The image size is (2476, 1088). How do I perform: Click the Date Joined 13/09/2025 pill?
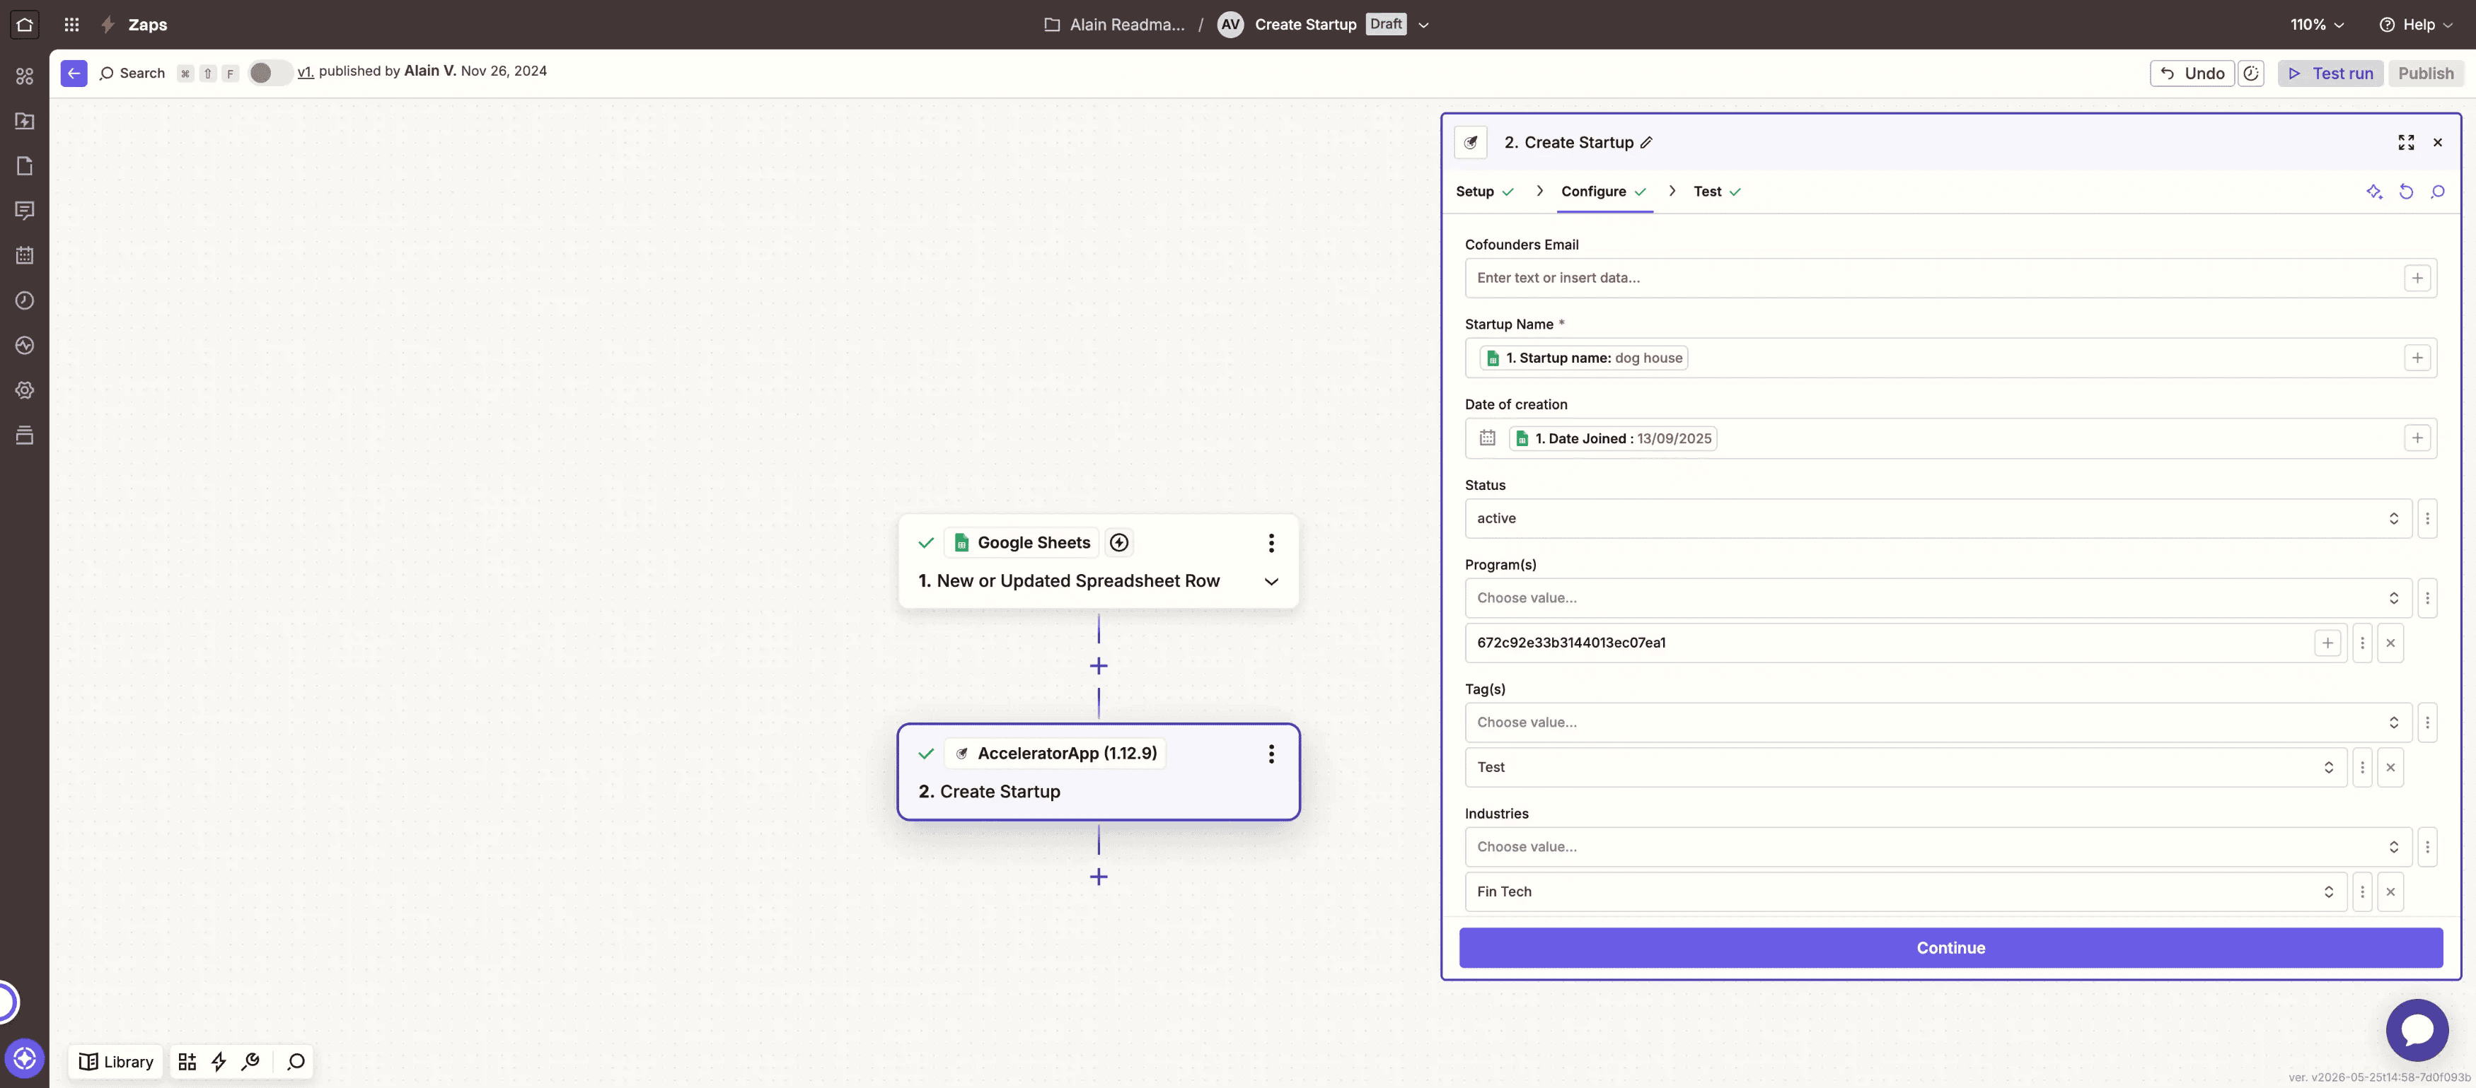coord(1613,438)
